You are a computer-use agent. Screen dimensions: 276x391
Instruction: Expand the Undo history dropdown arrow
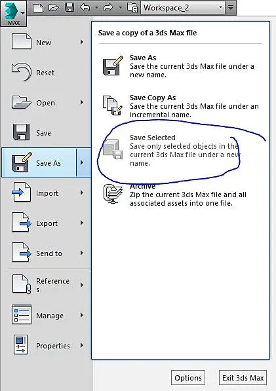pos(96,8)
